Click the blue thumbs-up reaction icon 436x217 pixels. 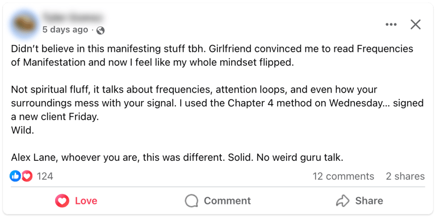[15, 176]
